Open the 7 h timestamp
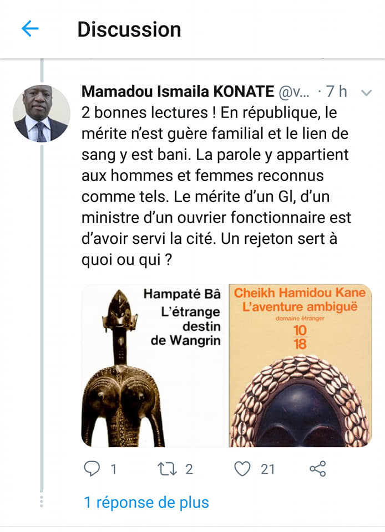The image size is (385, 532). pos(336,91)
